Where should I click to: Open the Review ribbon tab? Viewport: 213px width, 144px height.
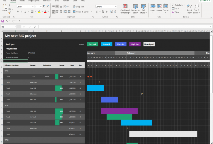[66, 1]
